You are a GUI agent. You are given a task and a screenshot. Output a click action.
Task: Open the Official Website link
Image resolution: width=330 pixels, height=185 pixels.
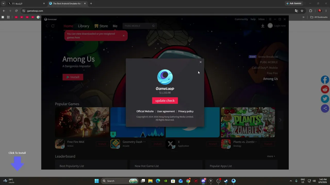[145, 111]
